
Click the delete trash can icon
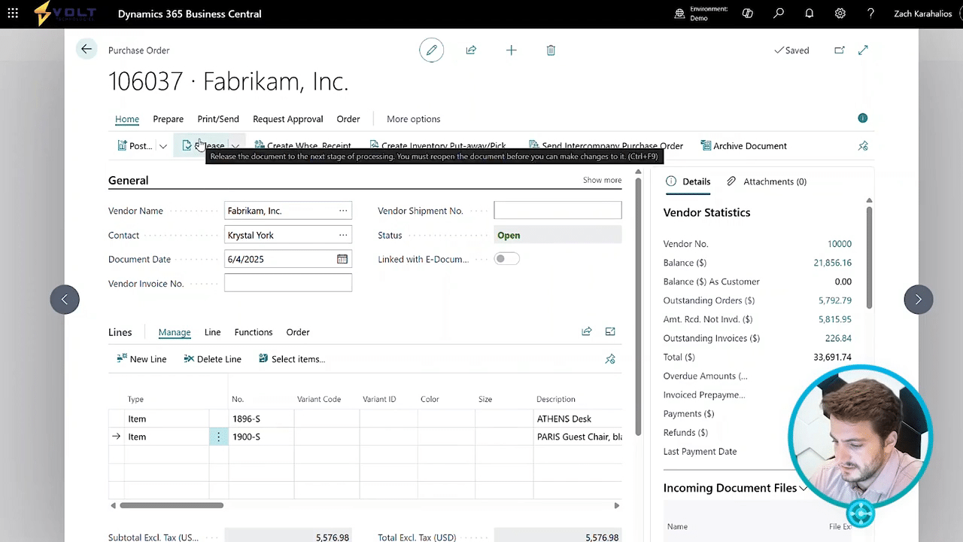tap(551, 50)
